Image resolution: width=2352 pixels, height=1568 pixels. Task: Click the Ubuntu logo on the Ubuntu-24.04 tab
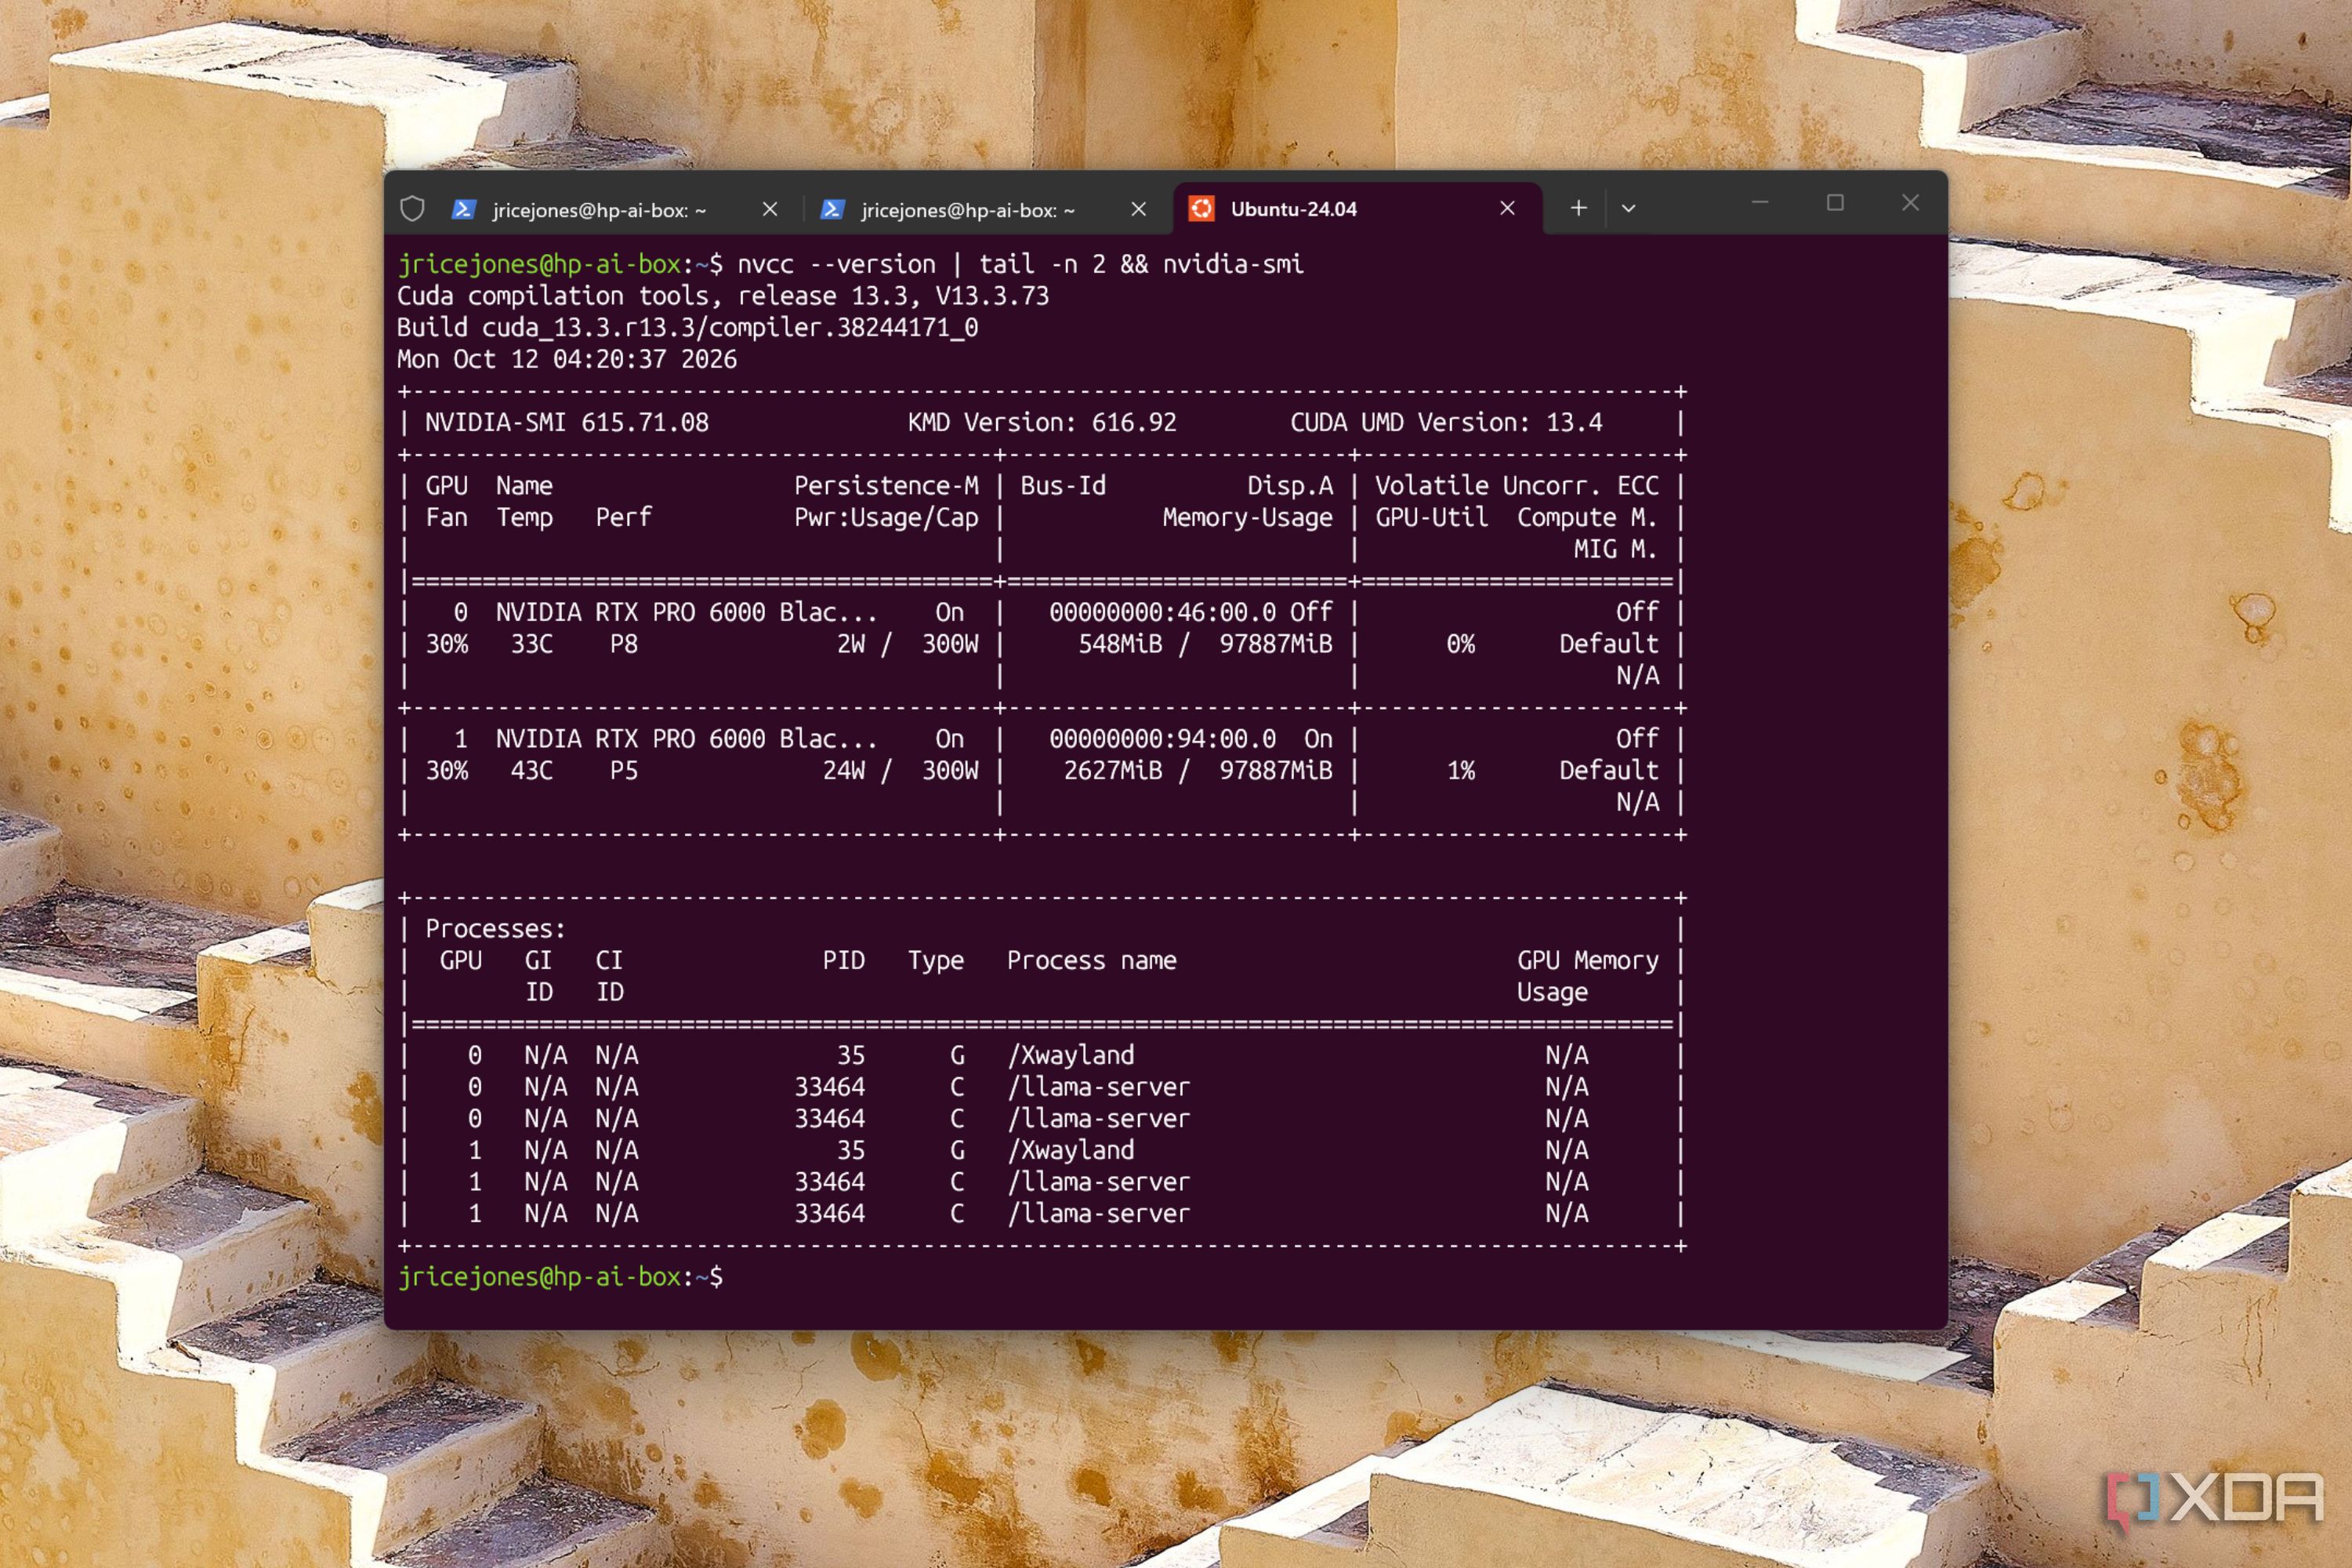click(1201, 208)
